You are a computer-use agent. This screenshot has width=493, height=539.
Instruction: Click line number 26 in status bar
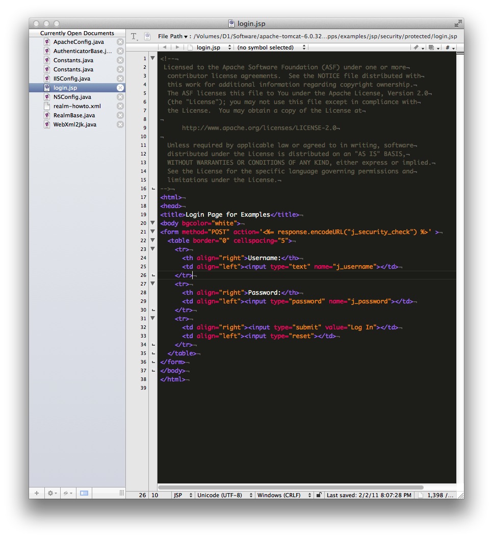click(x=142, y=495)
